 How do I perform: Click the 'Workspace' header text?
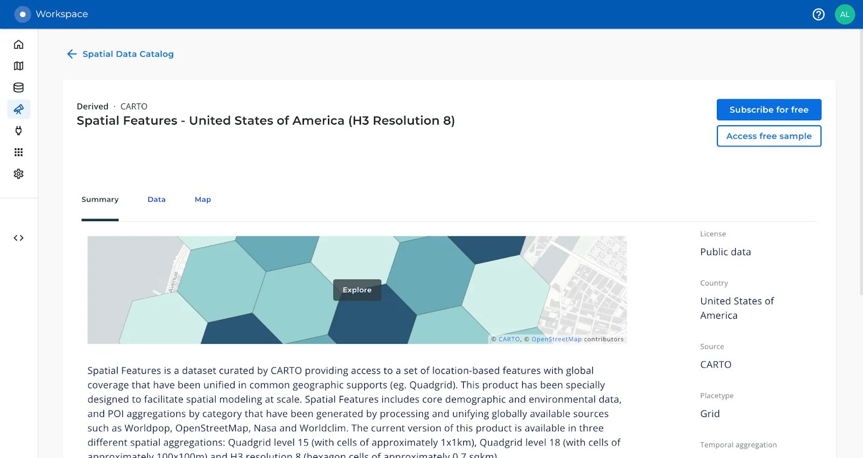[61, 14]
